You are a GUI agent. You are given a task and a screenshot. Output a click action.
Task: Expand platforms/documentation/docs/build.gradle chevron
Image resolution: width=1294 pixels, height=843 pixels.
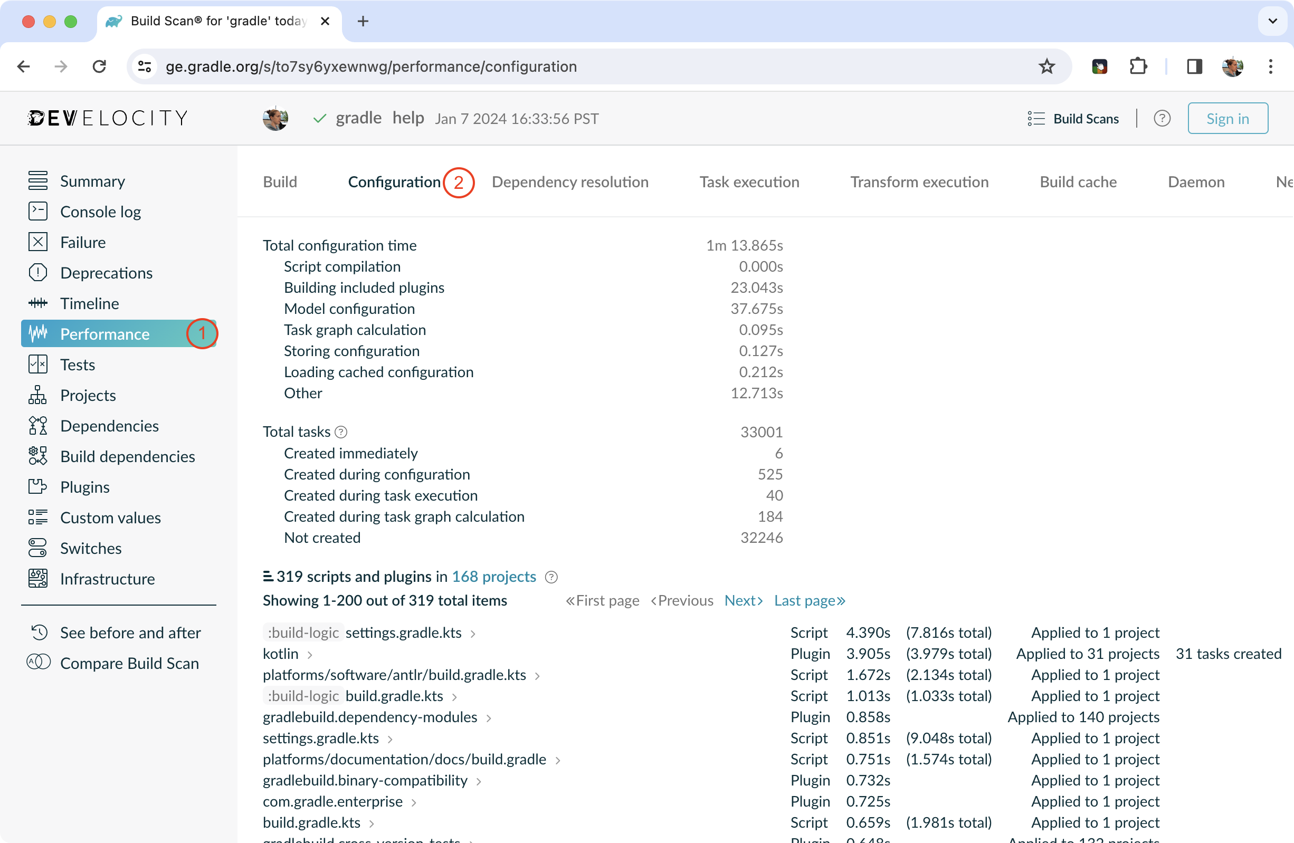(558, 760)
